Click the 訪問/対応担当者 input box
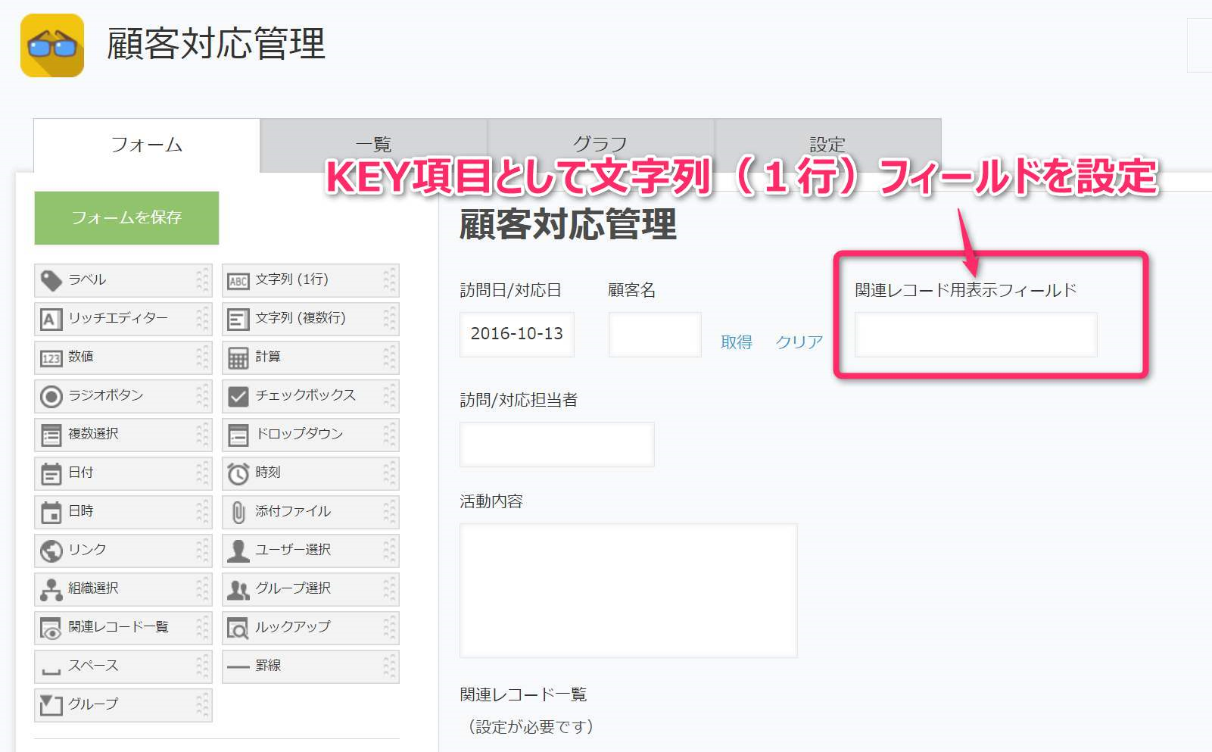The width and height of the screenshot is (1212, 752). [557, 444]
